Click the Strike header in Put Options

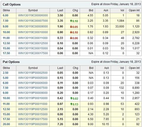point(6,68)
